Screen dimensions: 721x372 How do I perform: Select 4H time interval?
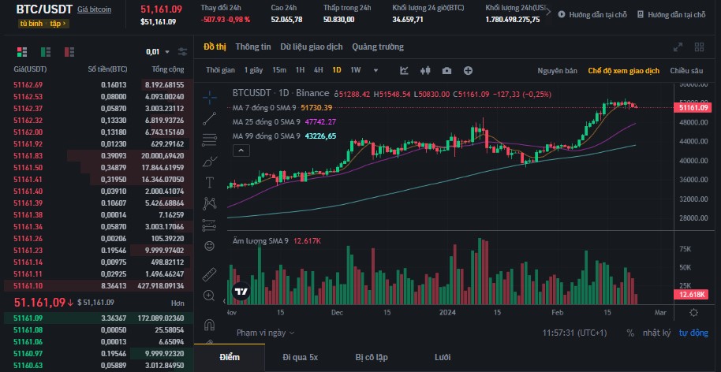point(318,70)
